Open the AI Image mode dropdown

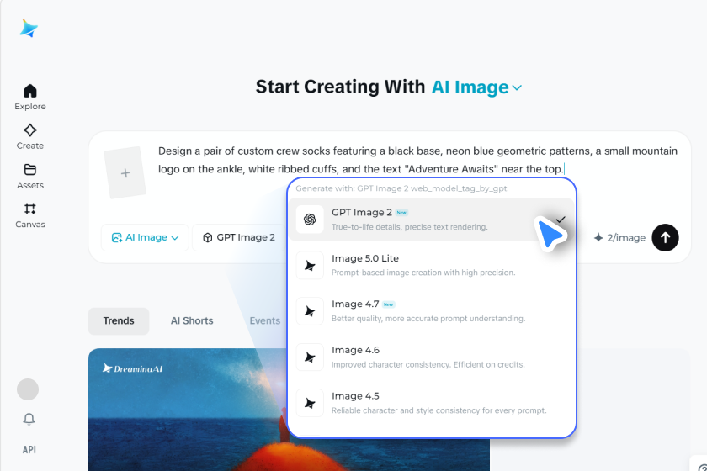tap(145, 237)
